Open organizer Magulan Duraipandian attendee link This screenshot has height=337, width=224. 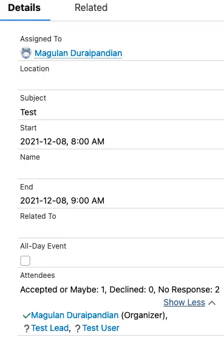(x=75, y=315)
